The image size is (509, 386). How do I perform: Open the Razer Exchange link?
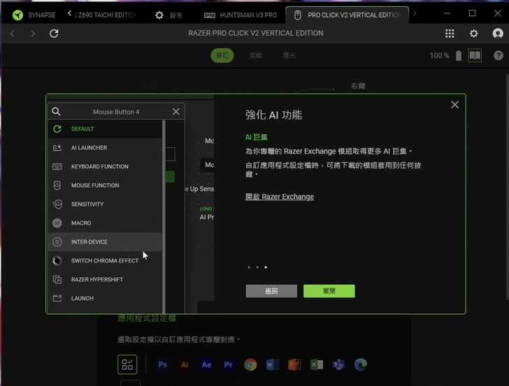pos(280,197)
